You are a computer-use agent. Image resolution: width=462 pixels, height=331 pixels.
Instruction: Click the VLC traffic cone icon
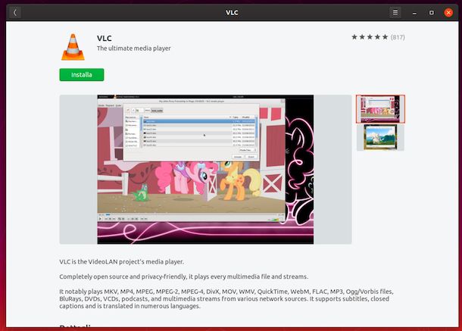pos(73,47)
